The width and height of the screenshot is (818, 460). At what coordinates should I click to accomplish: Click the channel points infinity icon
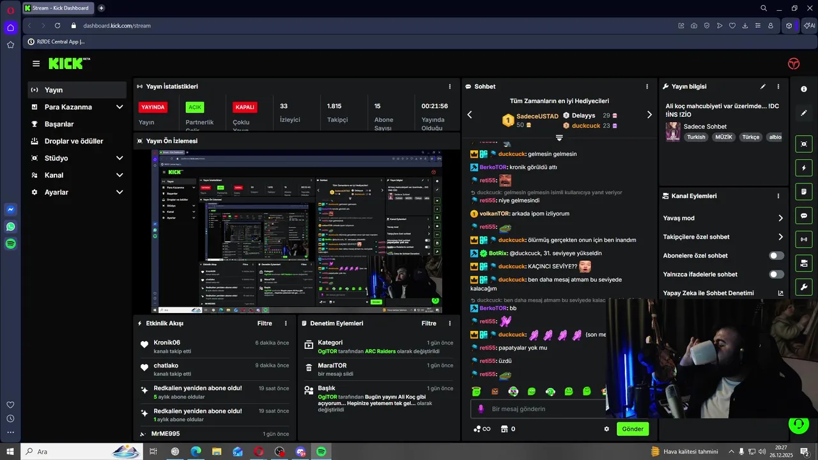[x=482, y=429]
